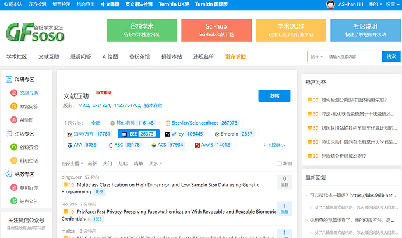Click reply count box showing 0
402x238 pixels.
(x=284, y=182)
